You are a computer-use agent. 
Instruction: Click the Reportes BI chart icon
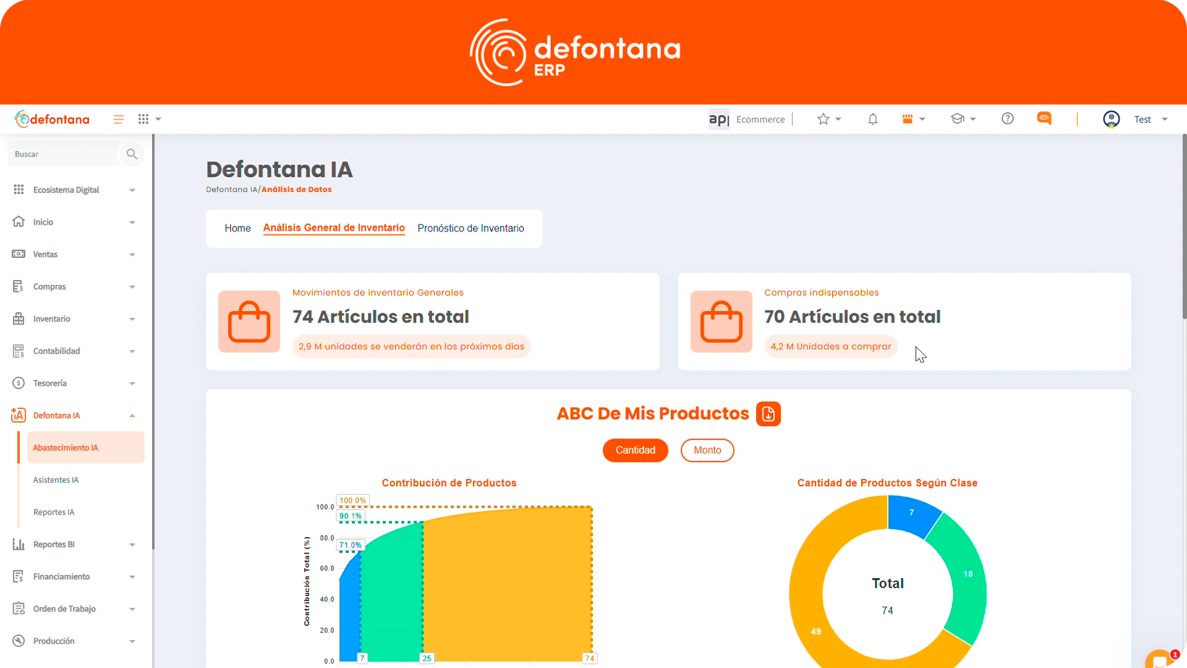click(19, 544)
